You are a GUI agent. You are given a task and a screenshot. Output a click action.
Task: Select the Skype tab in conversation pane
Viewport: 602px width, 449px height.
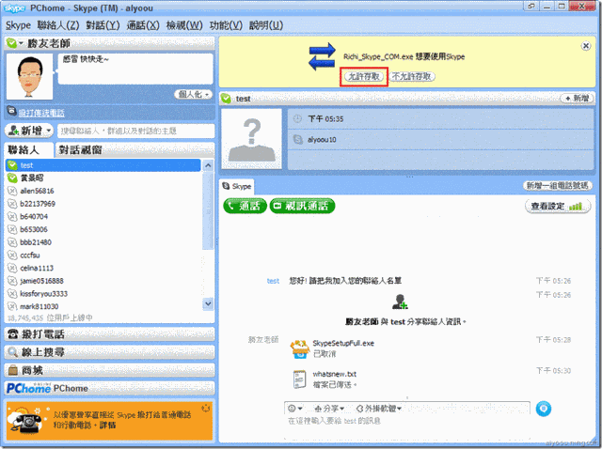click(237, 186)
